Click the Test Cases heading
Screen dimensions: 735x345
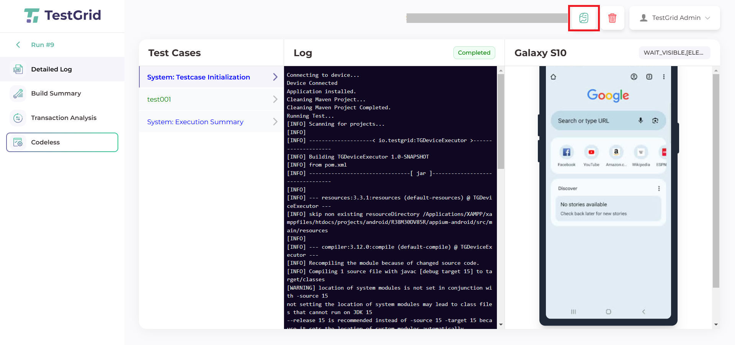(x=174, y=53)
